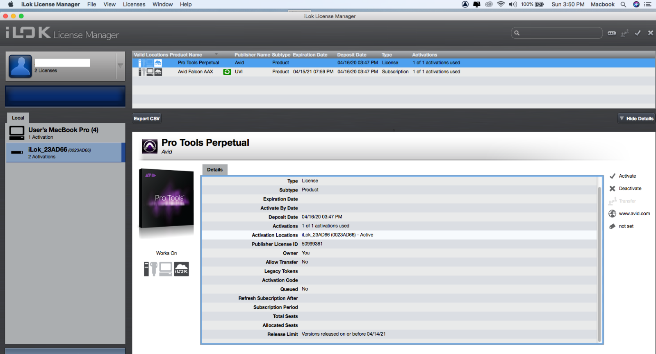Select the Details tab

(x=215, y=170)
